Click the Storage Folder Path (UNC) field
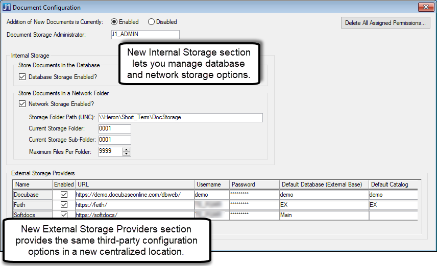This screenshot has height=266, width=437. [181, 117]
